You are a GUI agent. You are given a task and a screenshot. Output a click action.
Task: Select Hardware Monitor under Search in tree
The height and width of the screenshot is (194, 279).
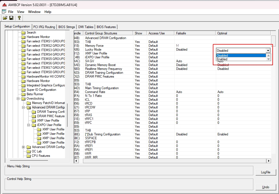[x=38, y=37]
